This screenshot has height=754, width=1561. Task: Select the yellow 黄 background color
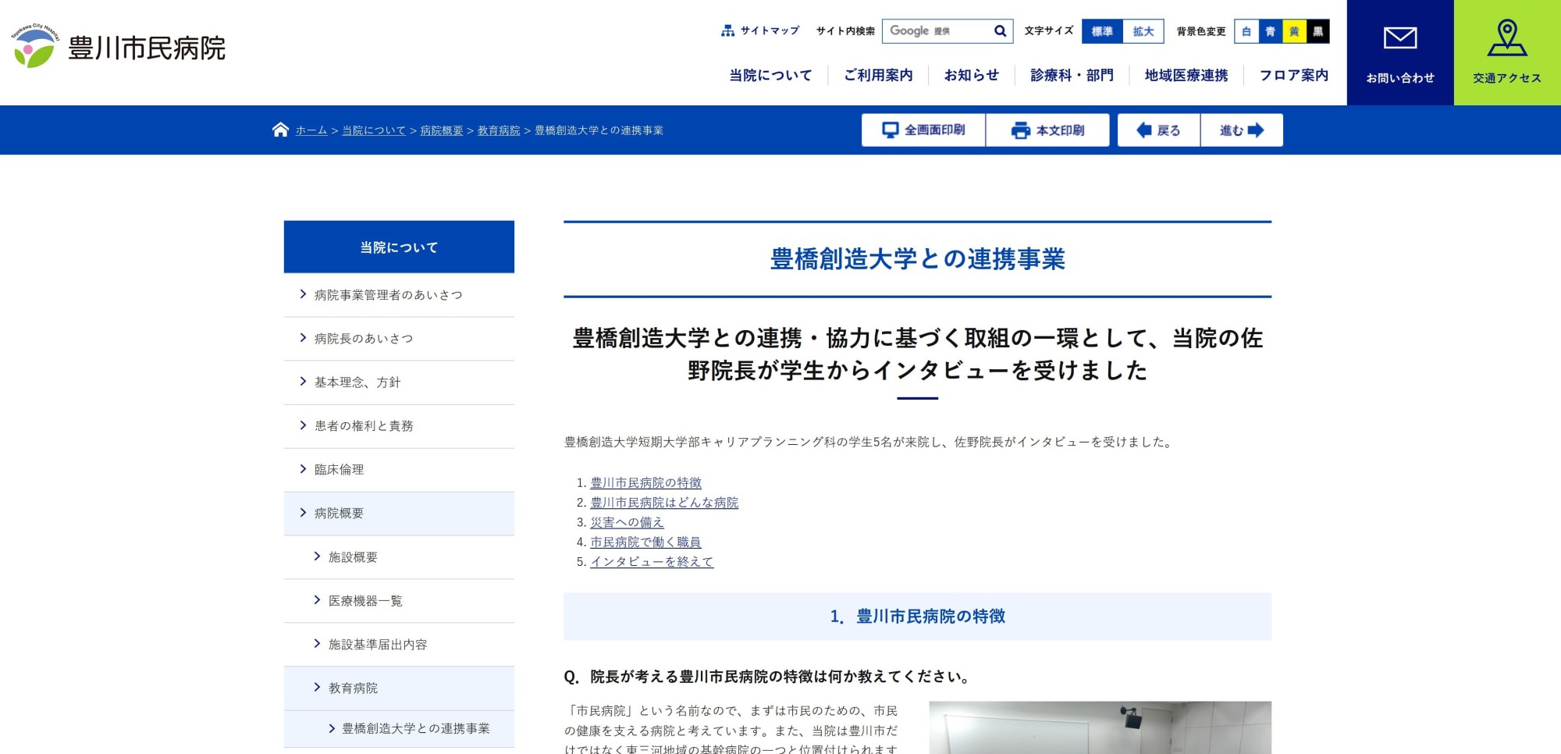pos(1294,31)
